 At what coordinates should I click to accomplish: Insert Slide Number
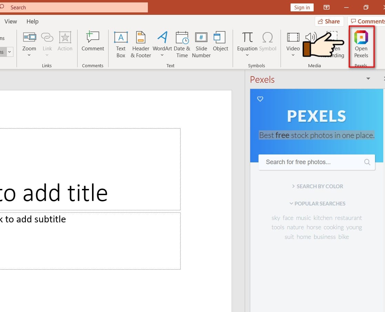(x=201, y=44)
